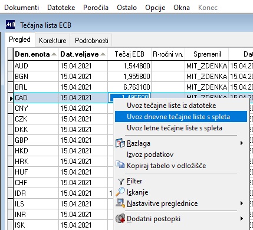Expand the Dodatni postopki submenu arrow

coord(242,219)
